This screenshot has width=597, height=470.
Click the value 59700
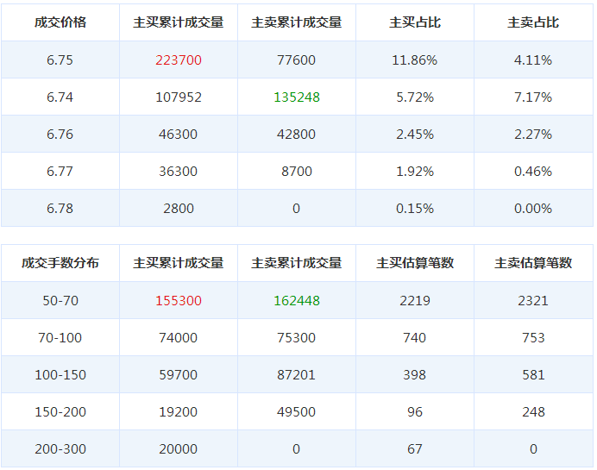pyautogui.click(x=179, y=375)
